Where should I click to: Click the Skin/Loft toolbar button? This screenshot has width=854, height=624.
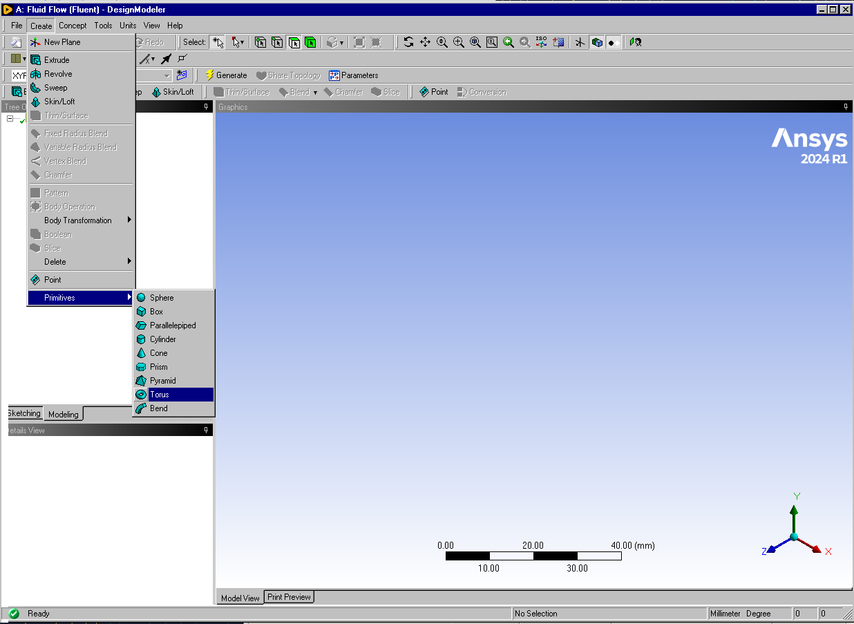173,92
